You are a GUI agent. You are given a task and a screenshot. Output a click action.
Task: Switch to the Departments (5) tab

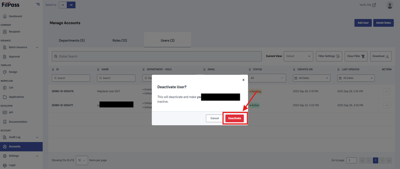(72, 40)
